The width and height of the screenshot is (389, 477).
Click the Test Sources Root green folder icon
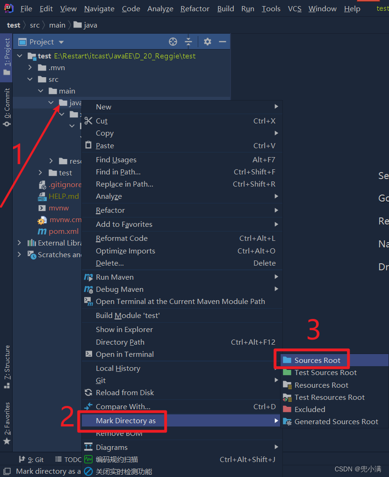click(x=287, y=372)
